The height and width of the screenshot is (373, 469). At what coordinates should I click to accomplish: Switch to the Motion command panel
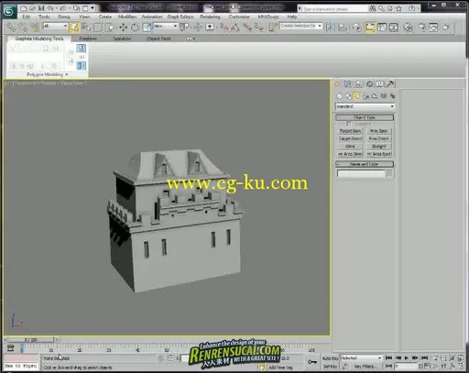369,84
